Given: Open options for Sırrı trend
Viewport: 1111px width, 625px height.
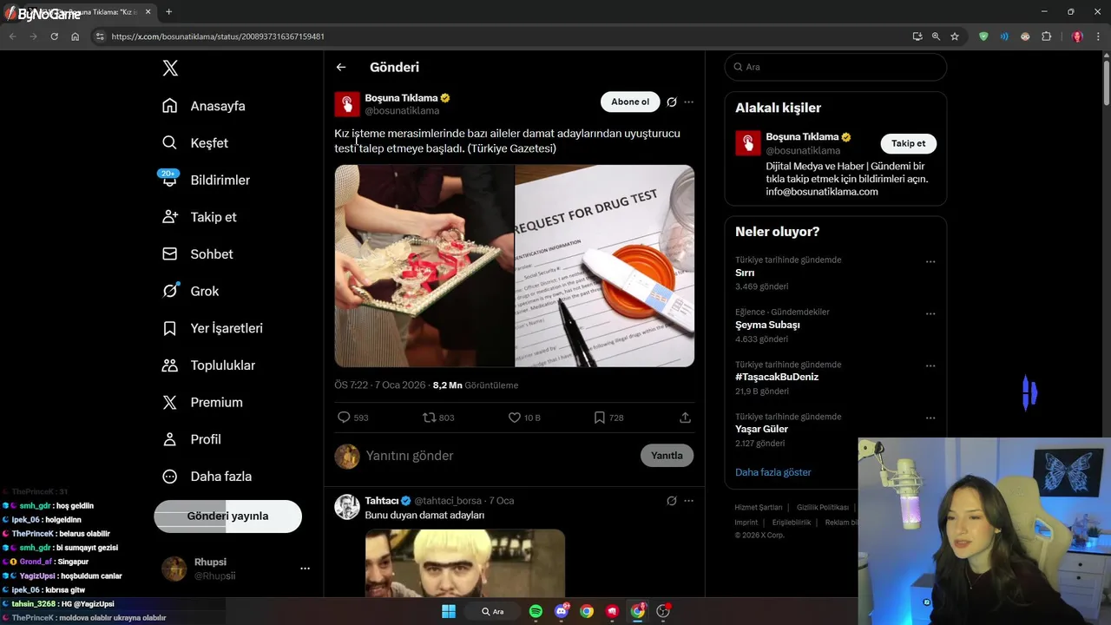Looking at the screenshot, I should [x=930, y=261].
